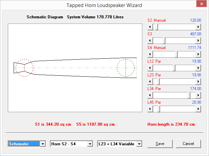Click the S5 is 1187.00 sq cm text

(x=96, y=124)
